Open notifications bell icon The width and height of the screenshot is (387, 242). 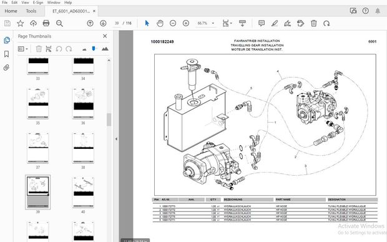pos(378,11)
